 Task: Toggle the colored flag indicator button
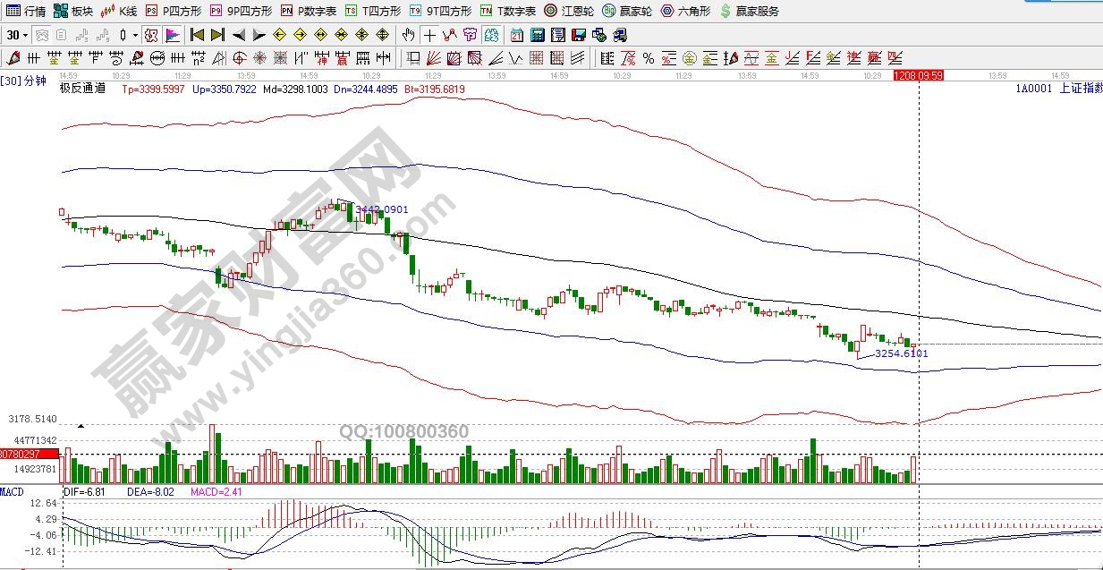(x=173, y=35)
